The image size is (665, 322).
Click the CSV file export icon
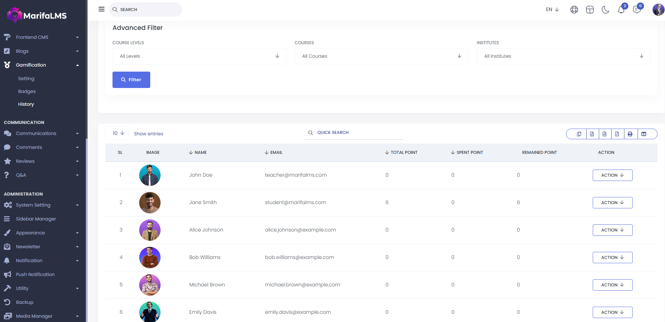604,134
